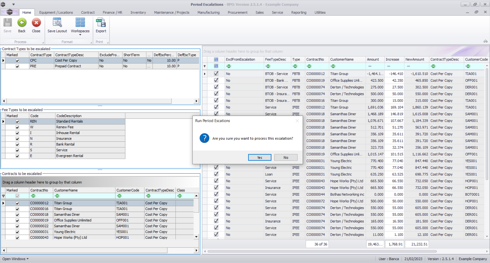Click the horizontal scrollbar under the escalation grid
The height and width of the screenshot is (263, 490).
(x=322, y=251)
